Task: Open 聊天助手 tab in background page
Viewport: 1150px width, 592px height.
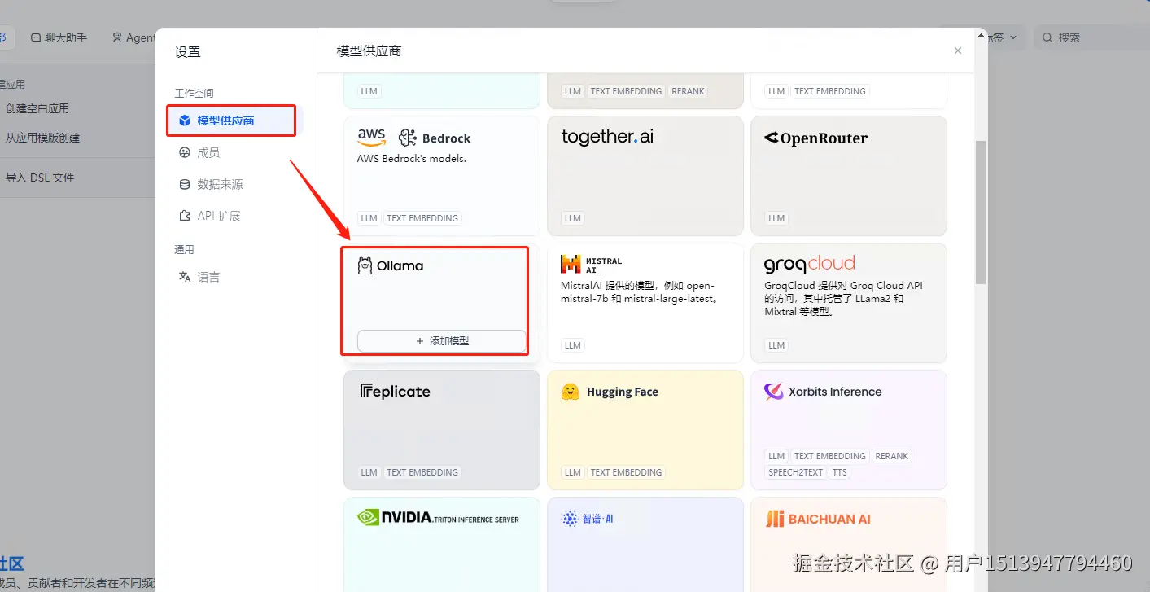Action: point(59,37)
